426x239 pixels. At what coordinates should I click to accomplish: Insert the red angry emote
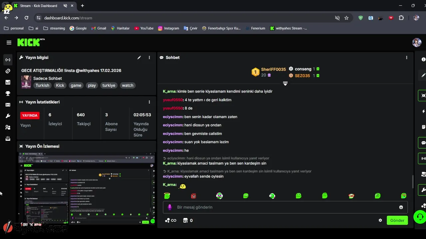pyautogui.click(x=193, y=196)
